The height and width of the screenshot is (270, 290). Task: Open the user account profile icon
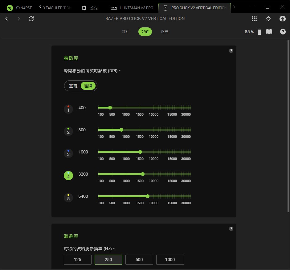click(x=282, y=19)
